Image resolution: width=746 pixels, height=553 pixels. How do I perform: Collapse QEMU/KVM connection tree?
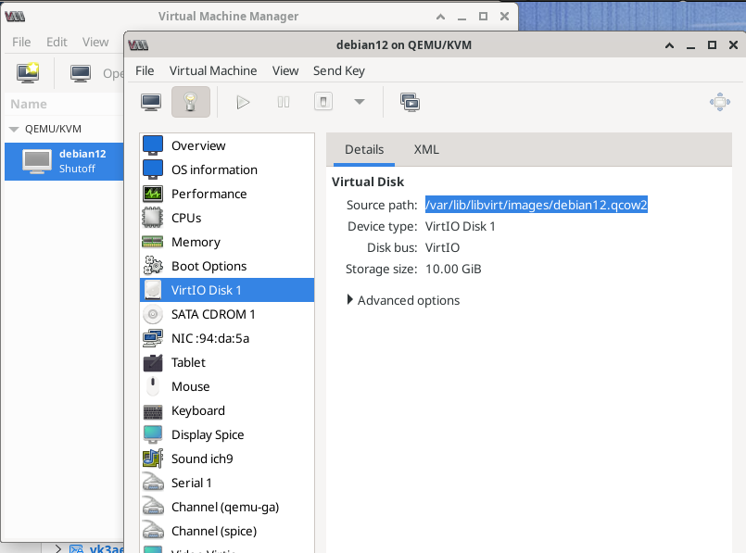coord(14,130)
